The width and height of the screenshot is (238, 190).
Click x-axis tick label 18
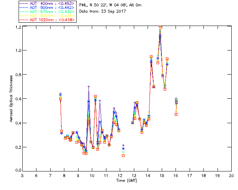pos(203,176)
